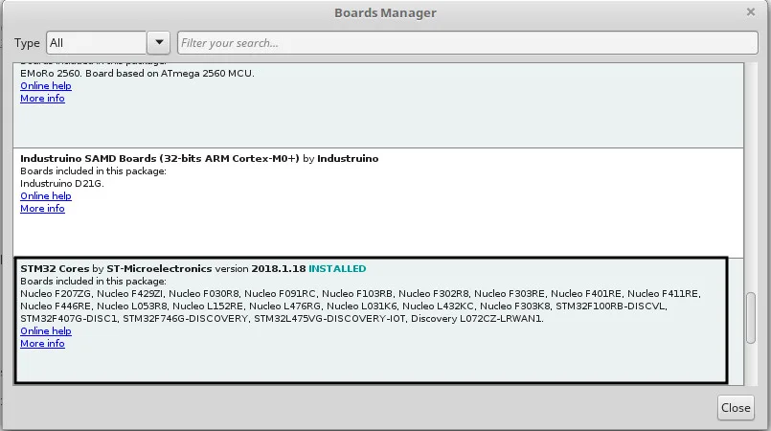Click the Nucleo F446RE board list line
The width and height of the screenshot is (771, 431).
343,306
